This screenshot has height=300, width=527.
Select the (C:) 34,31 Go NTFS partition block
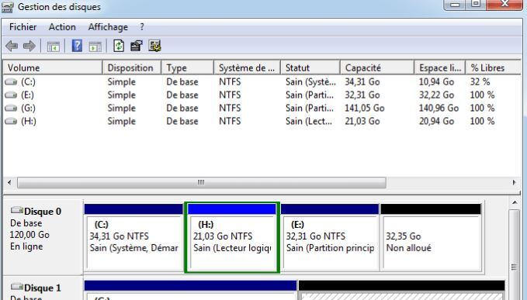[x=133, y=237]
